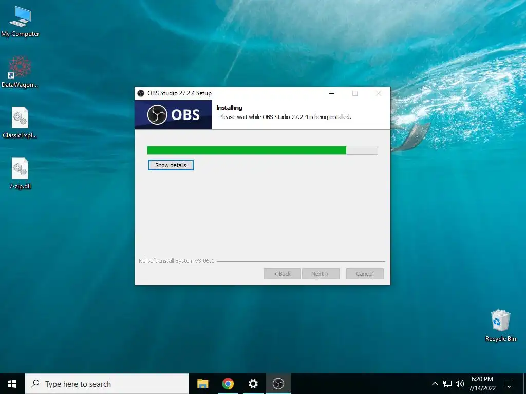Screen dimensions: 526x394
Task: Click the Show details button
Action: point(171,165)
